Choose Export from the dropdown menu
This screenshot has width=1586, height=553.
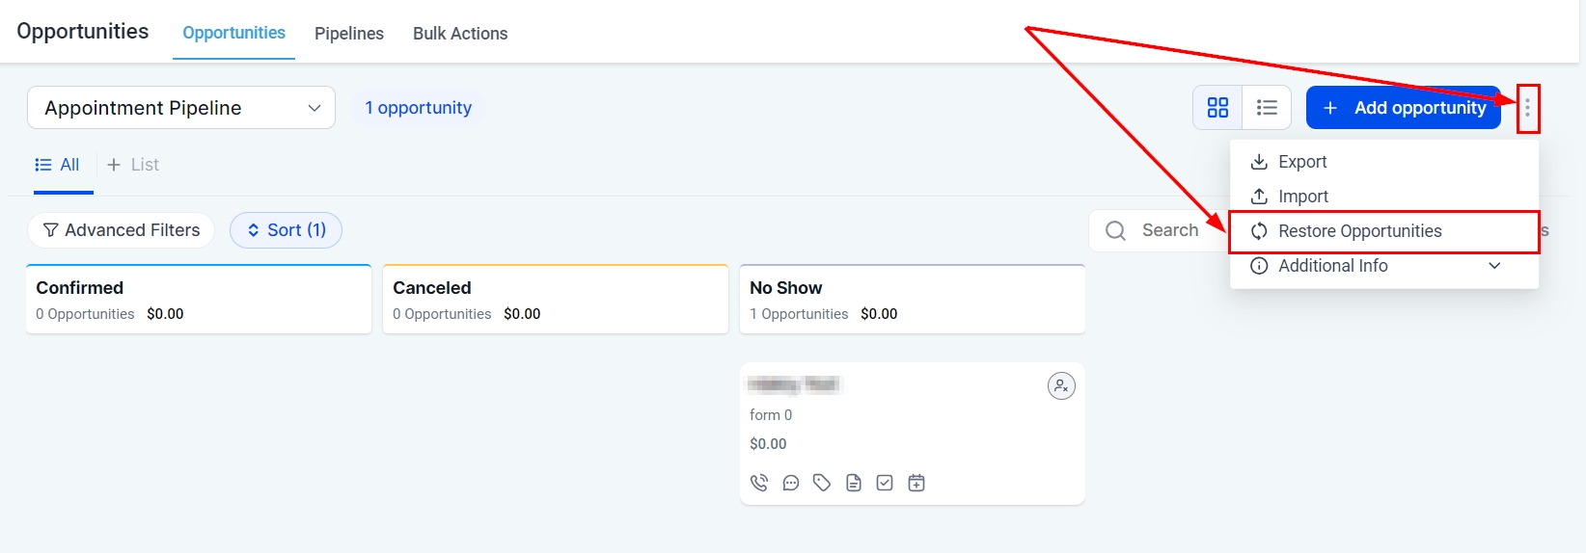tap(1302, 162)
